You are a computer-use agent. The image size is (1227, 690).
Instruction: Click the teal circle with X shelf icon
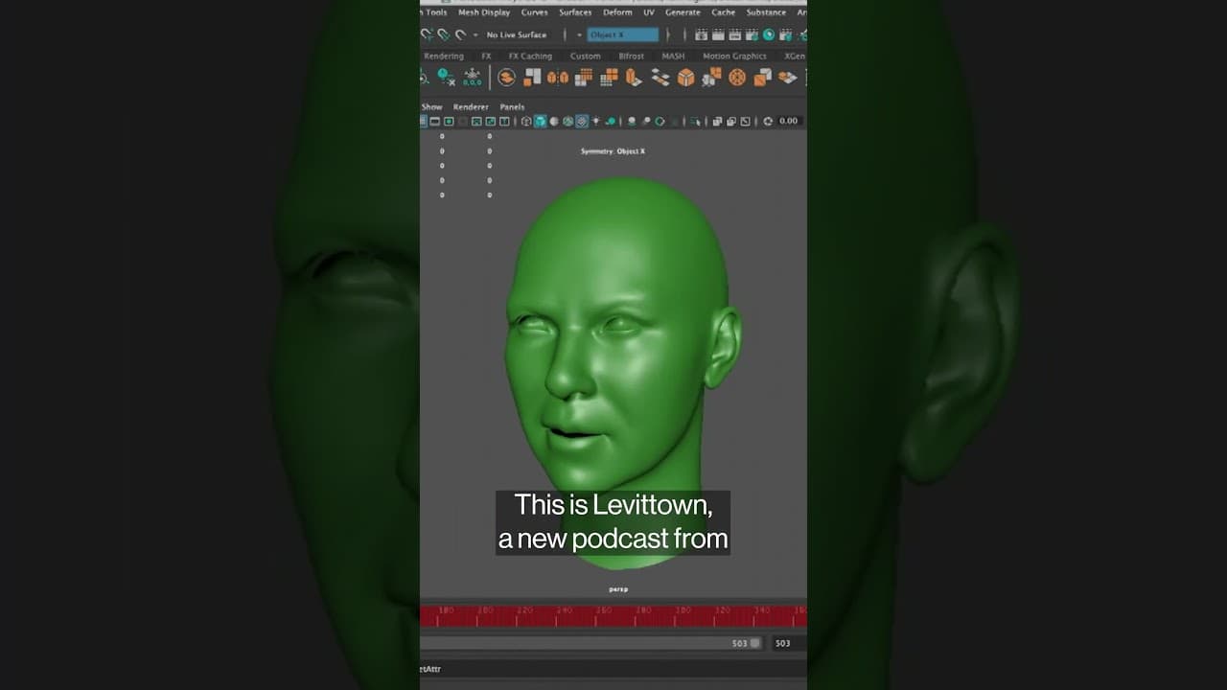click(x=446, y=77)
